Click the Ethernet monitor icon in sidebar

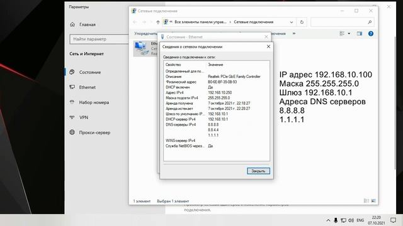(x=72, y=87)
